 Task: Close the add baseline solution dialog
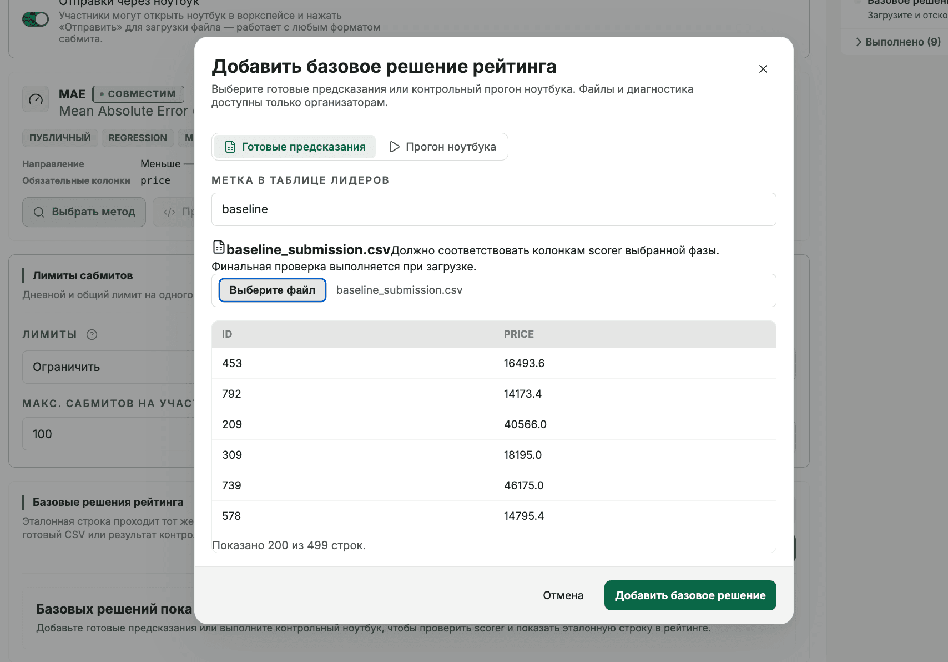(x=763, y=69)
